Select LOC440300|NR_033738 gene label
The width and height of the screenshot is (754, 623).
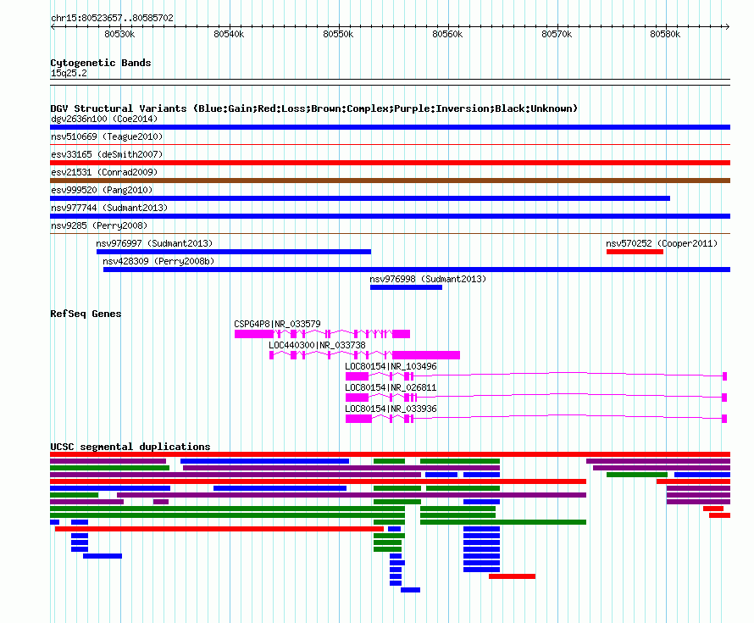pyautogui.click(x=317, y=345)
